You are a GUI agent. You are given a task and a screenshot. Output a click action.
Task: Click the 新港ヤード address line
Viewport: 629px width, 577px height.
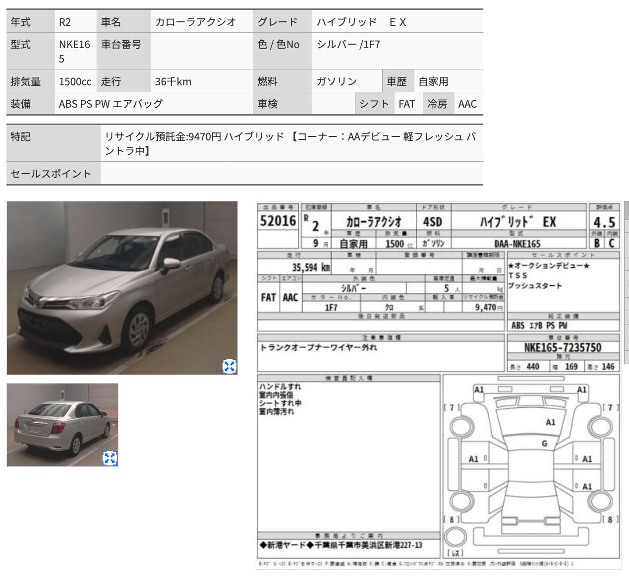click(341, 545)
